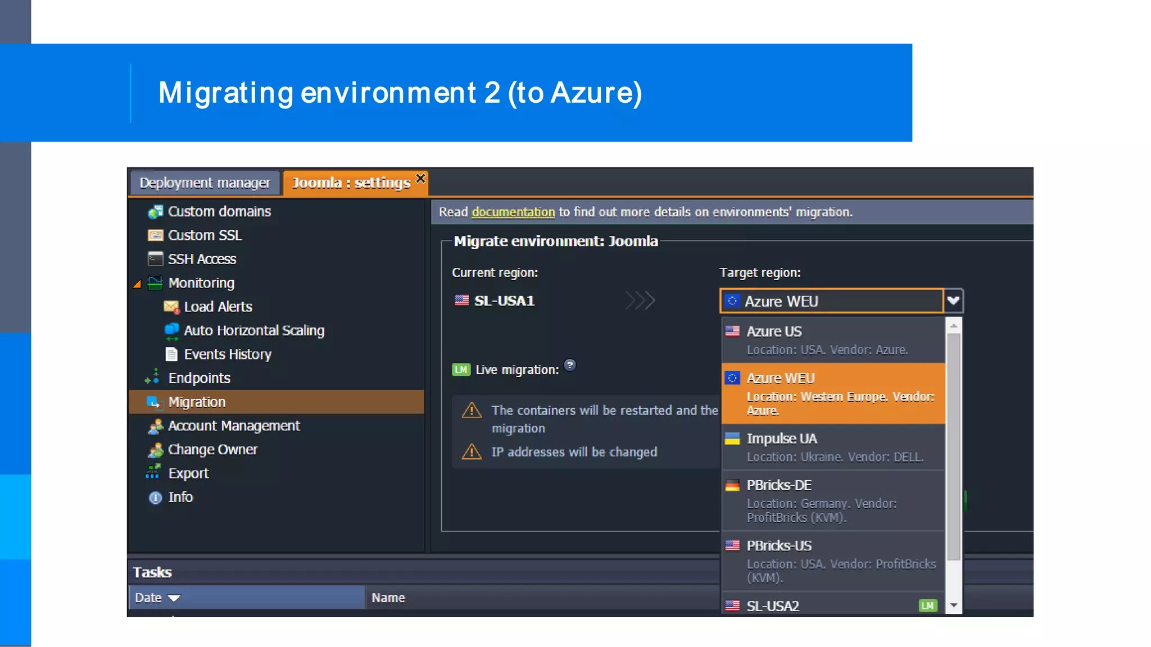The width and height of the screenshot is (1151, 647).
Task: Click the green LM Live migration badge
Action: [x=461, y=370]
